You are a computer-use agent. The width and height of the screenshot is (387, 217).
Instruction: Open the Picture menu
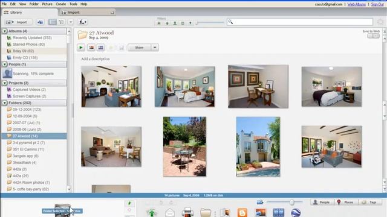(x=47, y=4)
